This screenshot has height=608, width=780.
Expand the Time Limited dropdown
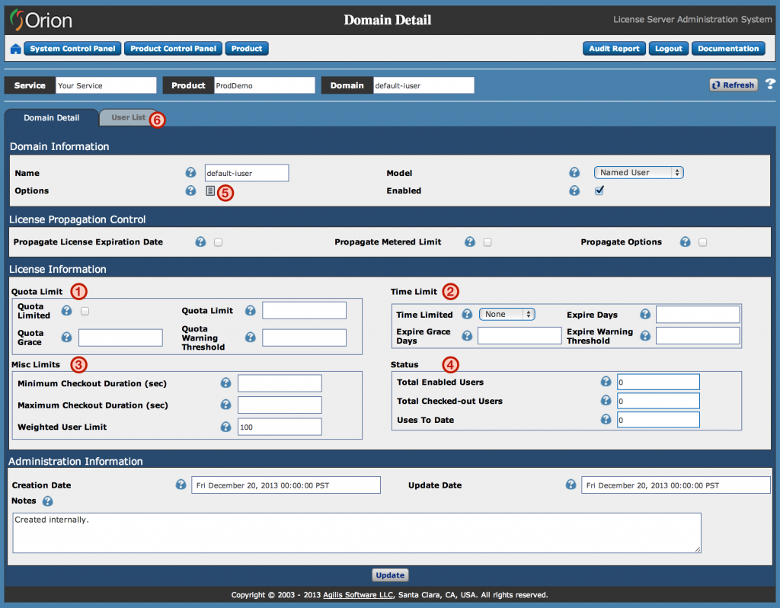tap(507, 314)
